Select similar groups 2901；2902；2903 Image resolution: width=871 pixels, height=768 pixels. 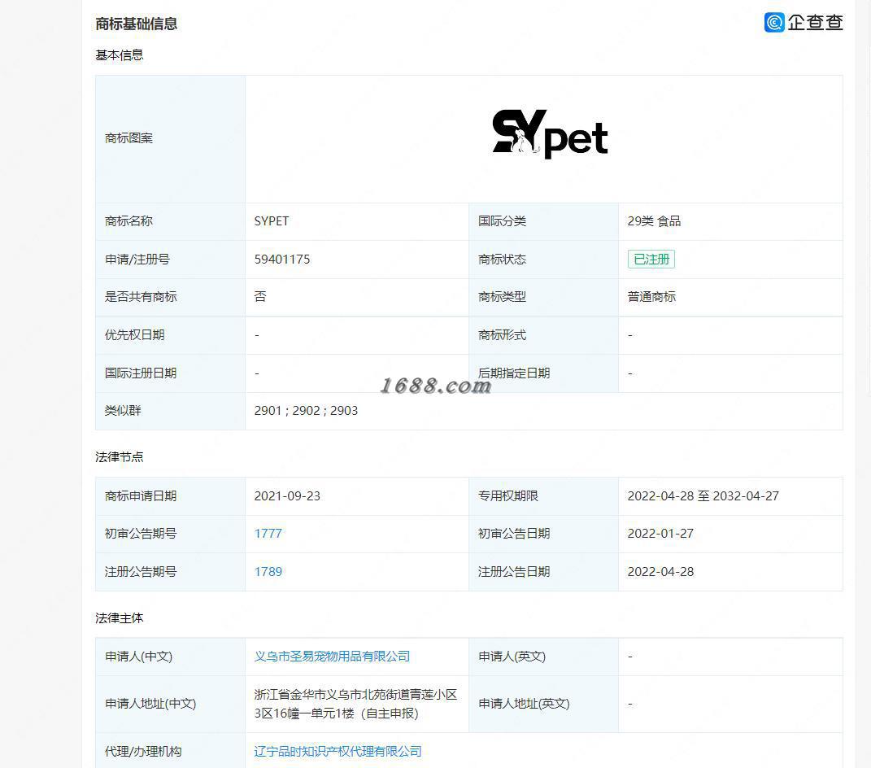[306, 411]
